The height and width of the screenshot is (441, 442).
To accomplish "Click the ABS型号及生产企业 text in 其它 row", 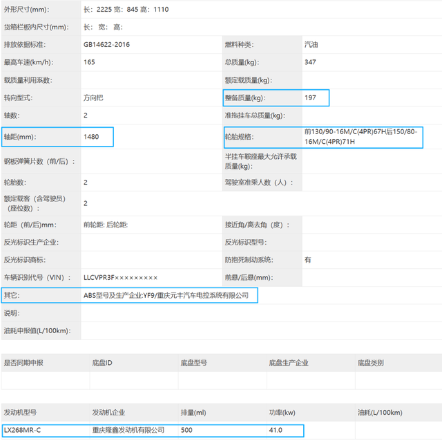I will [x=113, y=296].
